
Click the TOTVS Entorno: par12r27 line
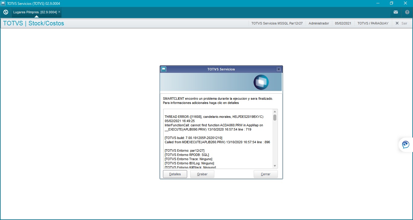coord(185,150)
